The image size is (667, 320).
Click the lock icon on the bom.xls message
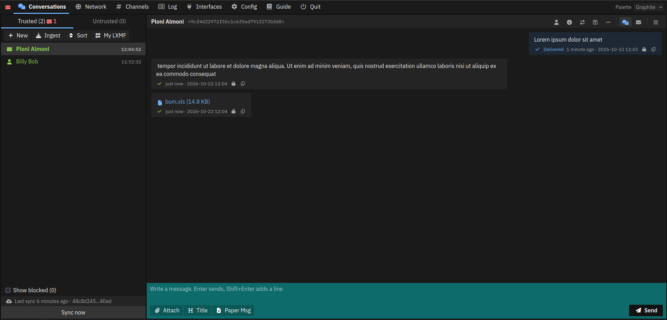coord(234,111)
